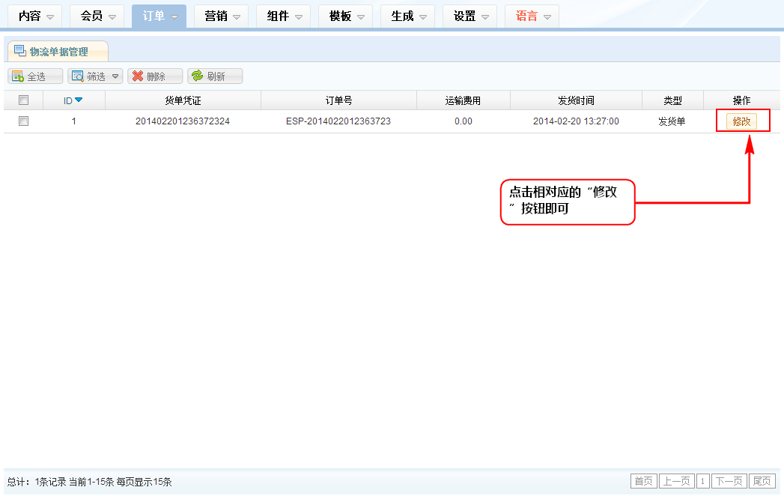
Task: Go to 下一页 next page
Action: 729,481
